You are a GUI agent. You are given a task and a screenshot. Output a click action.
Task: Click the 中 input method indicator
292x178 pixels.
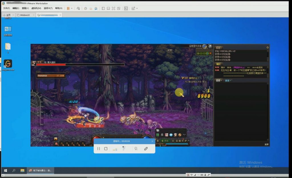click(x=191, y=175)
